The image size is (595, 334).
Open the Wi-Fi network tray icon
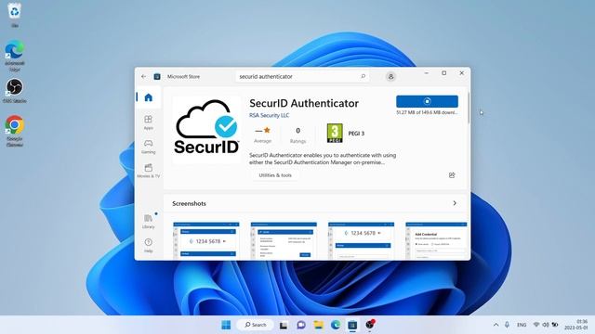(x=536, y=325)
